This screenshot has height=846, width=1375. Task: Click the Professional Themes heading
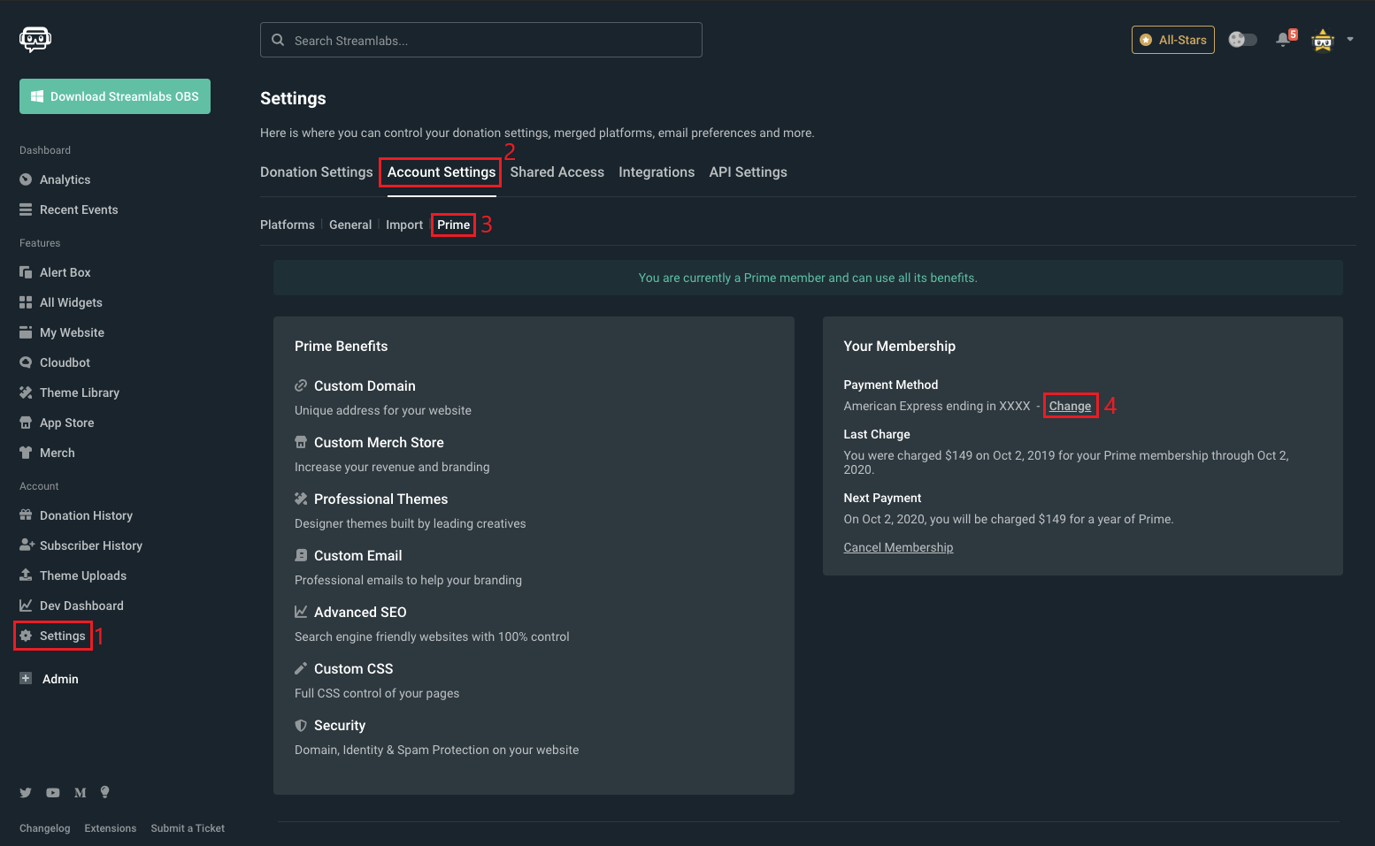(381, 499)
